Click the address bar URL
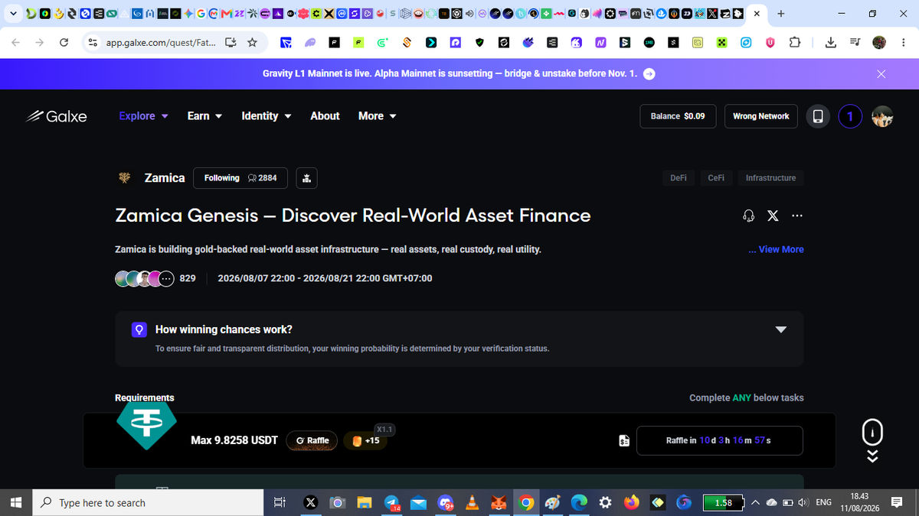The width and height of the screenshot is (919, 516). click(161, 43)
